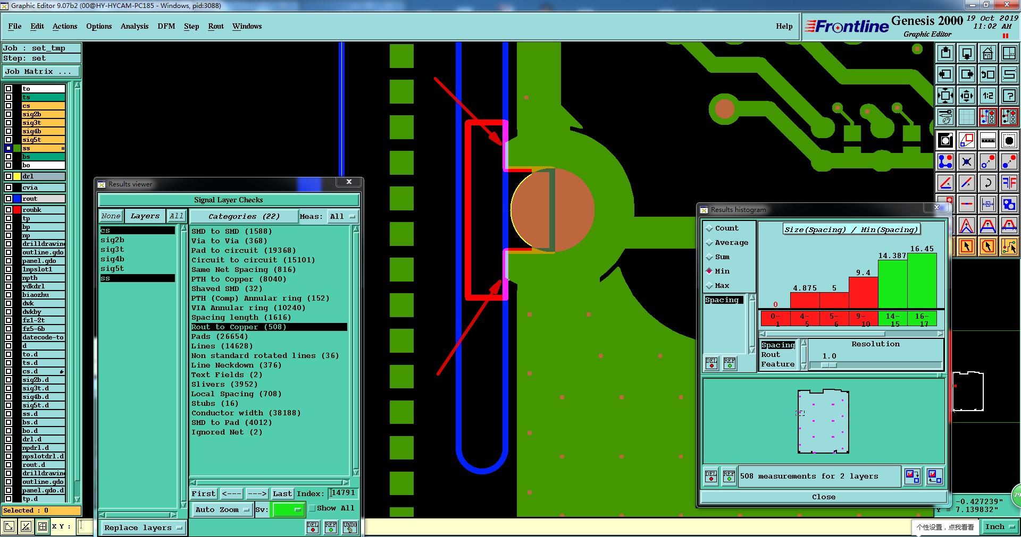Open the Rout menu
Viewport: 1021px width, 537px height.
pyautogui.click(x=216, y=26)
